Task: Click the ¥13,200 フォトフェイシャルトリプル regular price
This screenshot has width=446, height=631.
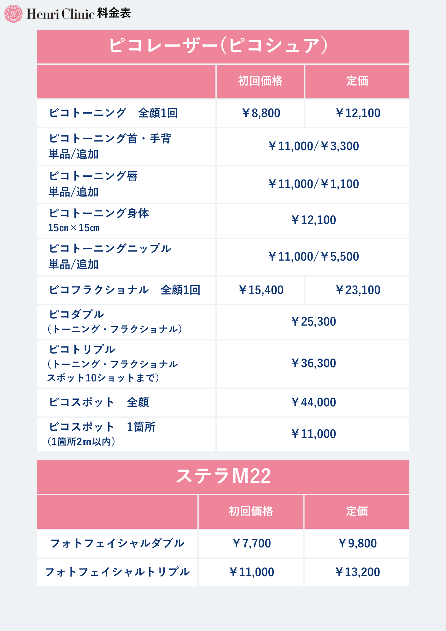Action: pyautogui.click(x=357, y=572)
